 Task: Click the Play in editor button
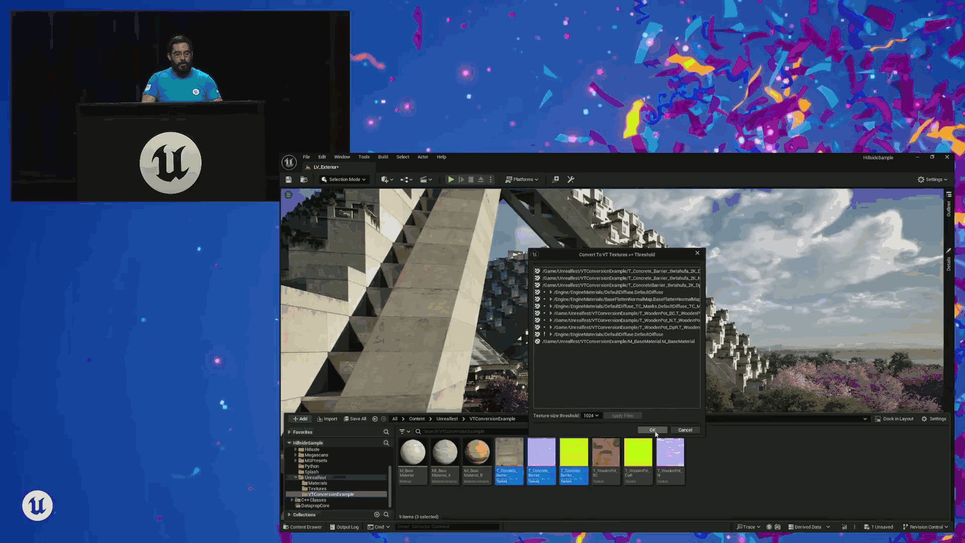pyautogui.click(x=451, y=179)
